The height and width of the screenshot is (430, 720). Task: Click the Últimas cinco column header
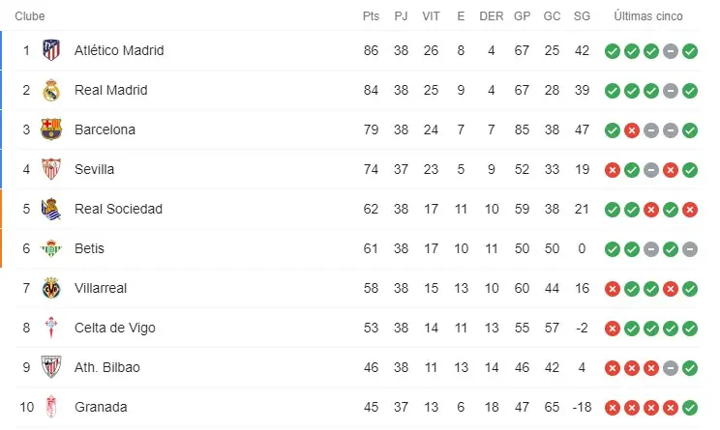[648, 16]
